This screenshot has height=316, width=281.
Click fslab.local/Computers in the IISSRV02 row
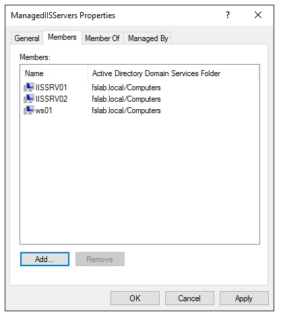(126, 99)
